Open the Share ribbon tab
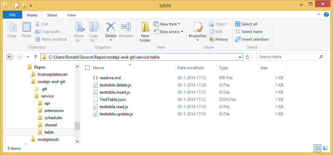Screen dimensions: 333x155 pyautogui.click(x=52, y=15)
